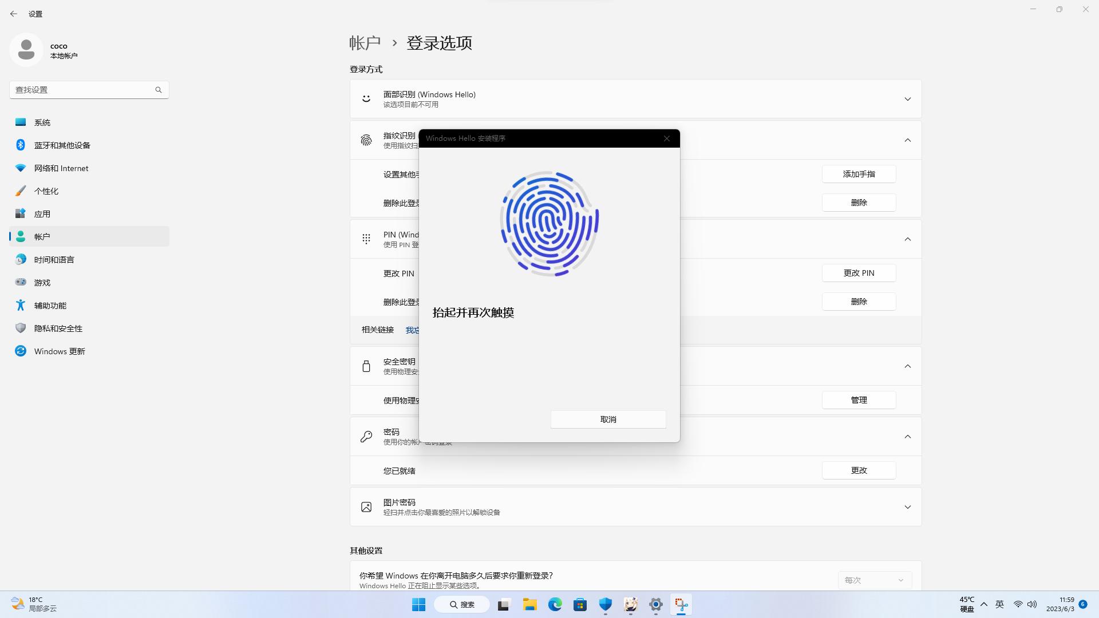Expand the 面部识别 (Windows Hello) section
Viewport: 1099px width, 618px height.
[x=907, y=98]
